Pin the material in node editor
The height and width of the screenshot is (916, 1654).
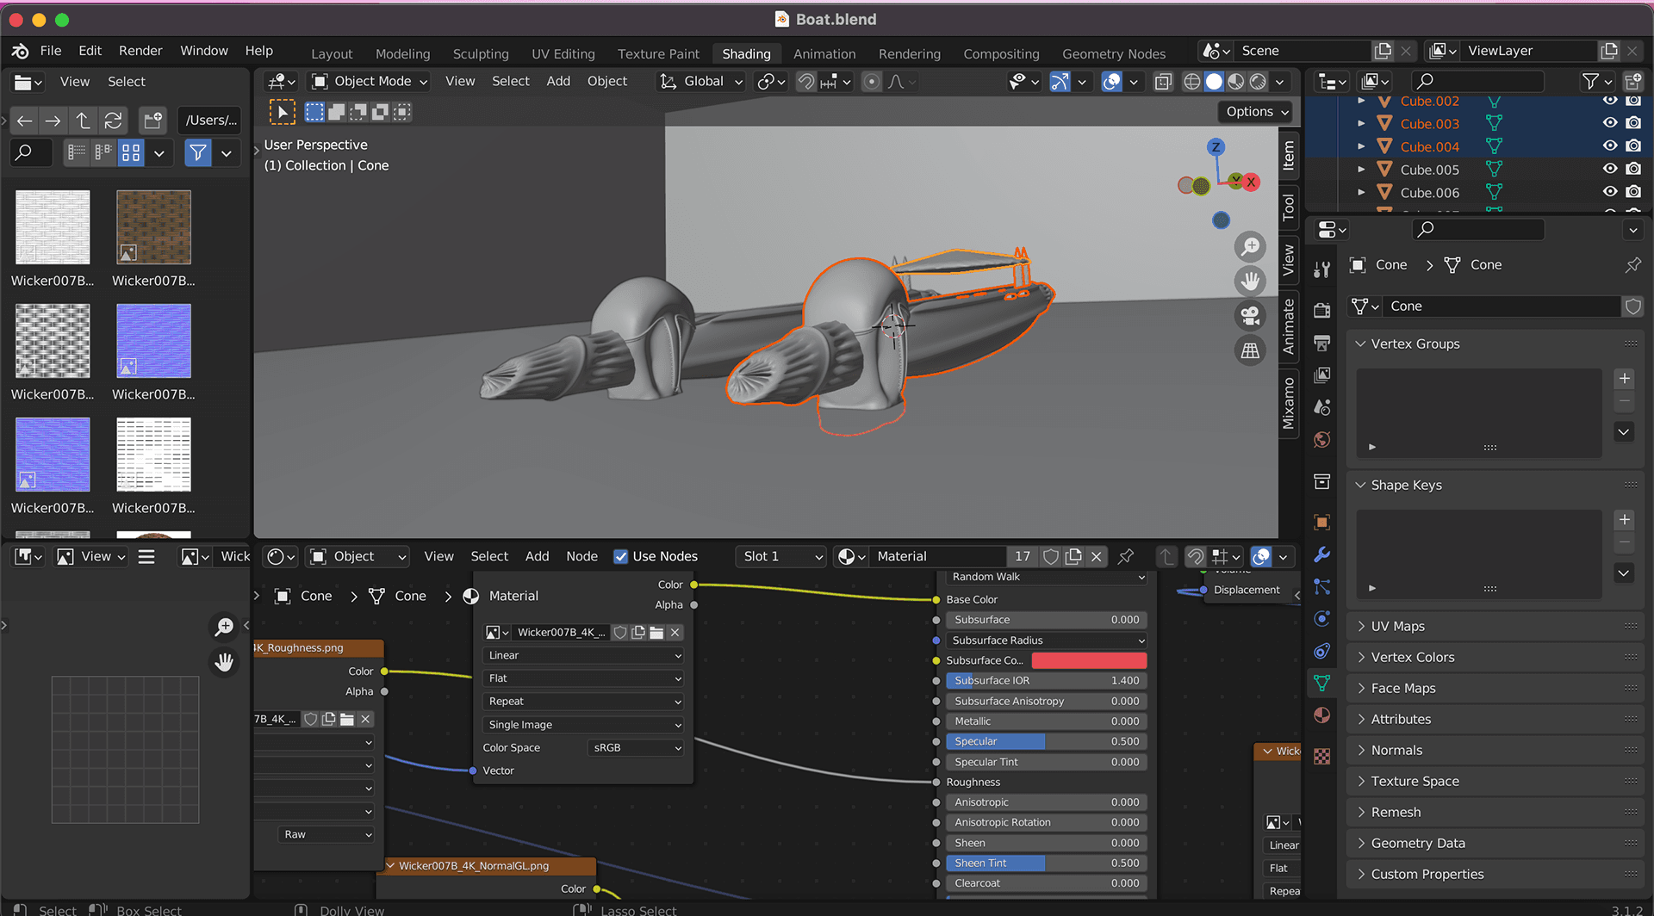[1125, 557]
